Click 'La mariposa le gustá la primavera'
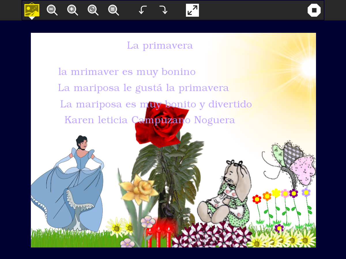346x259 pixels. 143,88
